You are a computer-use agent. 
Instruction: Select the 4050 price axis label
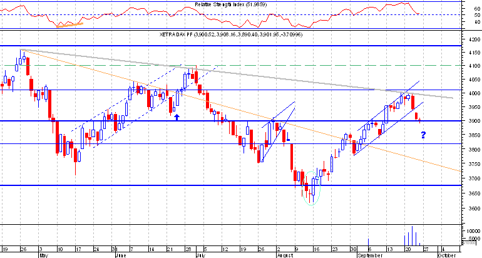475,80
